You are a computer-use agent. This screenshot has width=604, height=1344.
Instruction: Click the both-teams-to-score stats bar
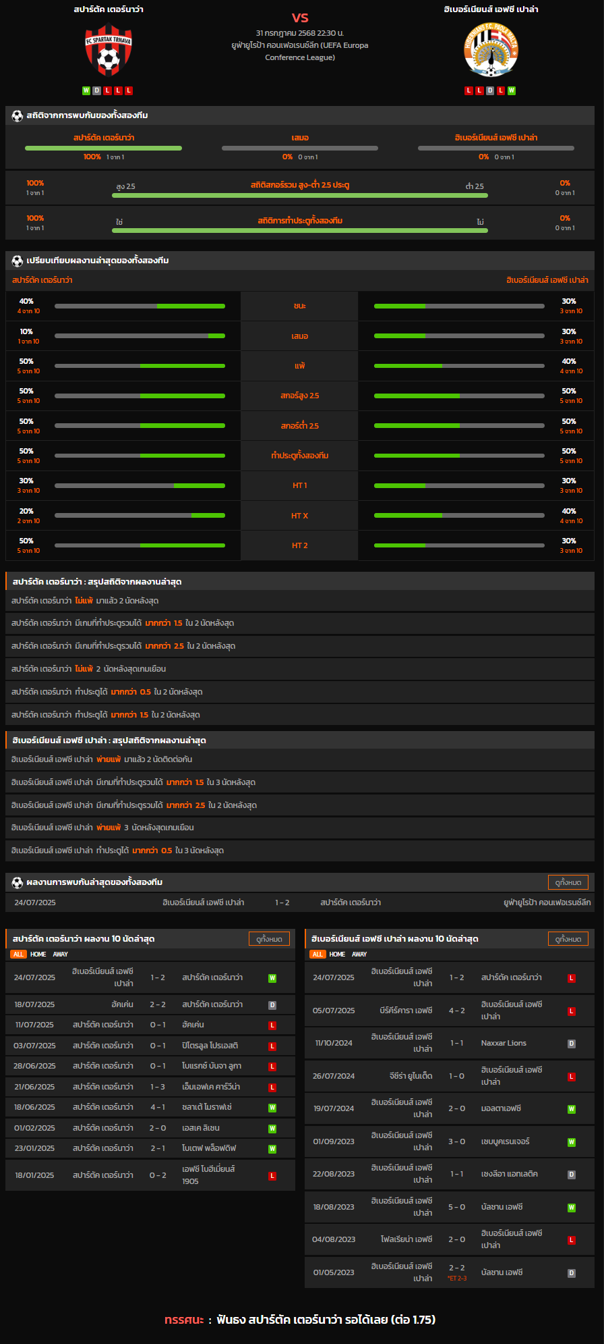(300, 230)
